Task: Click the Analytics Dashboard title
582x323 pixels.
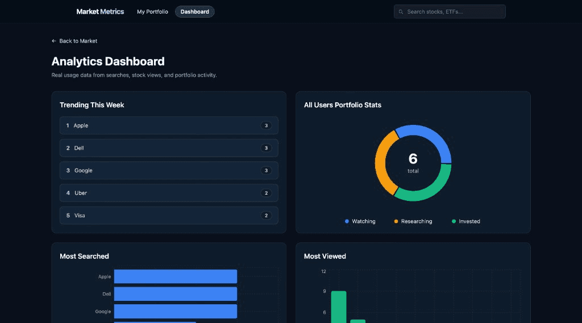Action: pyautogui.click(x=108, y=61)
